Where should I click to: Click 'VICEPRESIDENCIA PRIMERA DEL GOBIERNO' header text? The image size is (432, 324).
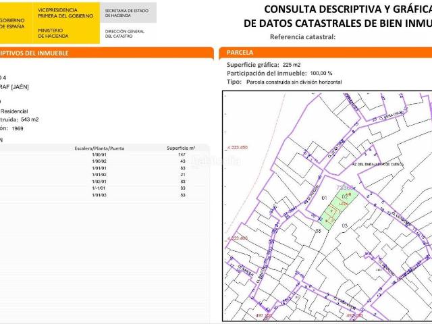(x=65, y=13)
